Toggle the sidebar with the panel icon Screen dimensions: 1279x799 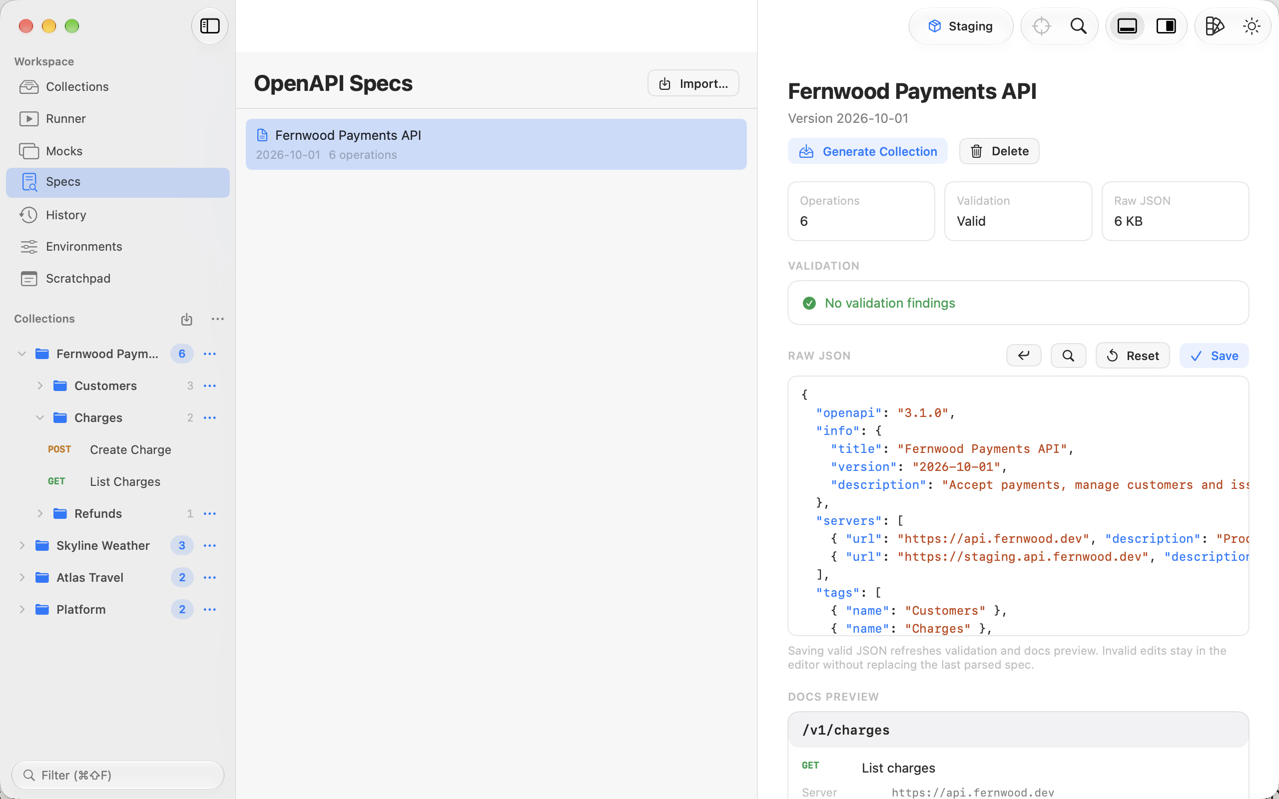pos(210,26)
